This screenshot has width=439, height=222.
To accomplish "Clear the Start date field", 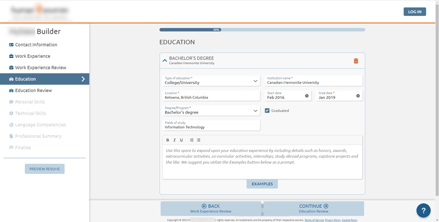I will pyautogui.click(x=307, y=96).
